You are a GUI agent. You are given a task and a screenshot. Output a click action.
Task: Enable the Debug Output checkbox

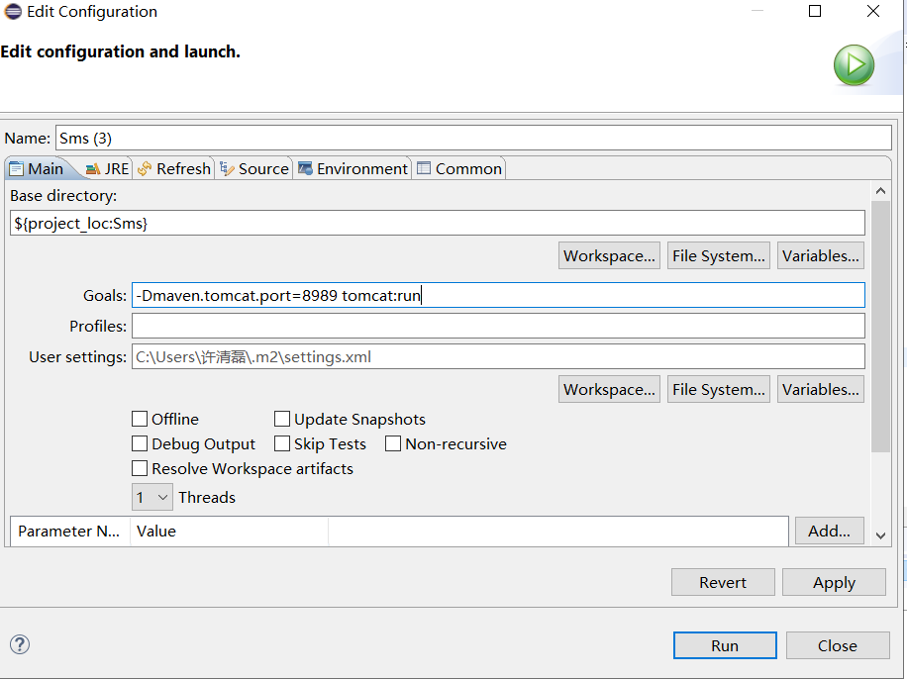140,443
